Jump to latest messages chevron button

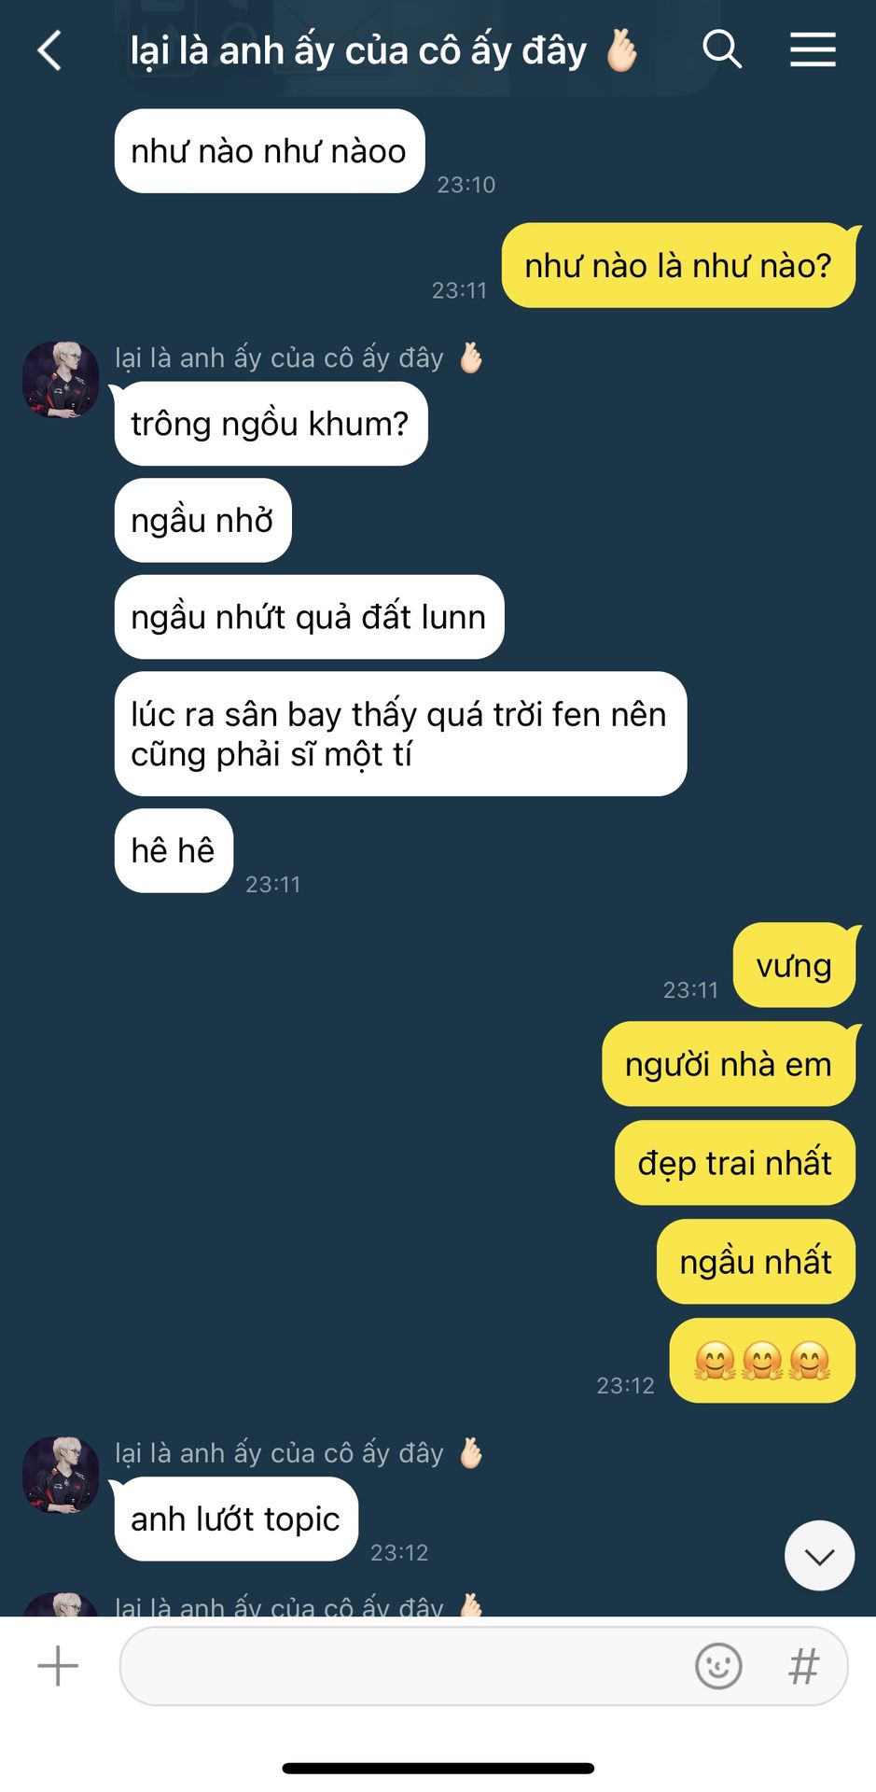pos(820,1556)
